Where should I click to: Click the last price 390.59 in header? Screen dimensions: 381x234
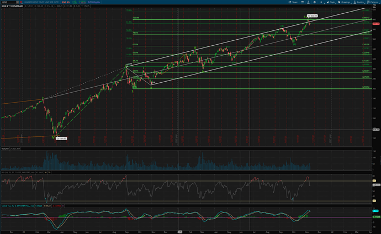pyautogui.click(x=66, y=2)
